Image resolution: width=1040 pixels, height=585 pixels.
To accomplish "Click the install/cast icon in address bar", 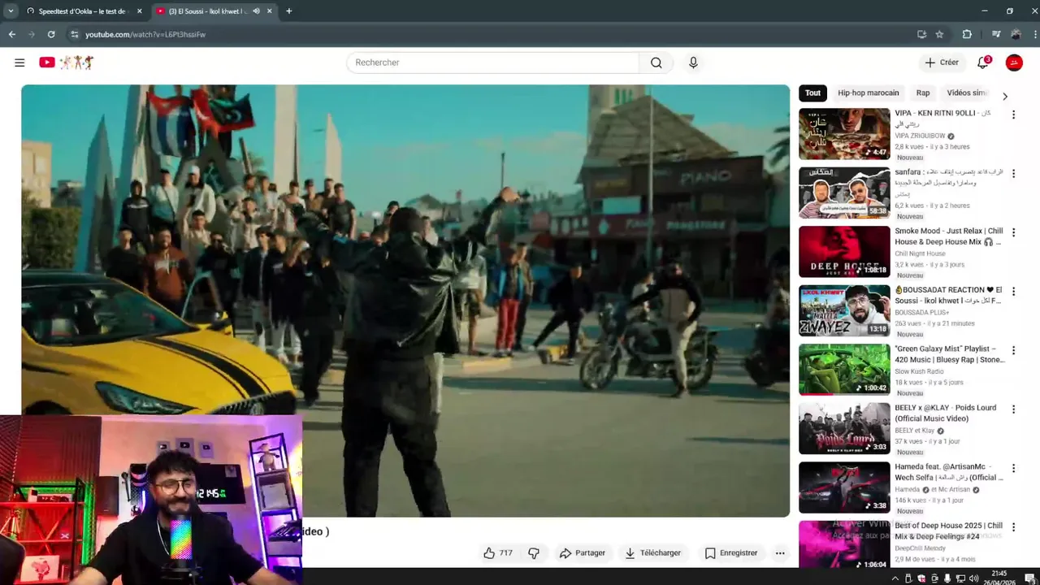I will [921, 34].
